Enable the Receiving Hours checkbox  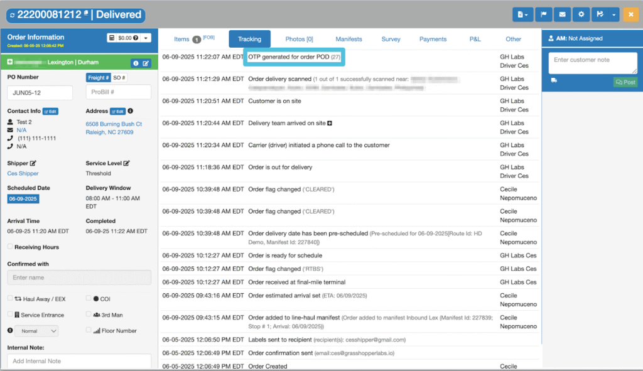[10, 246]
